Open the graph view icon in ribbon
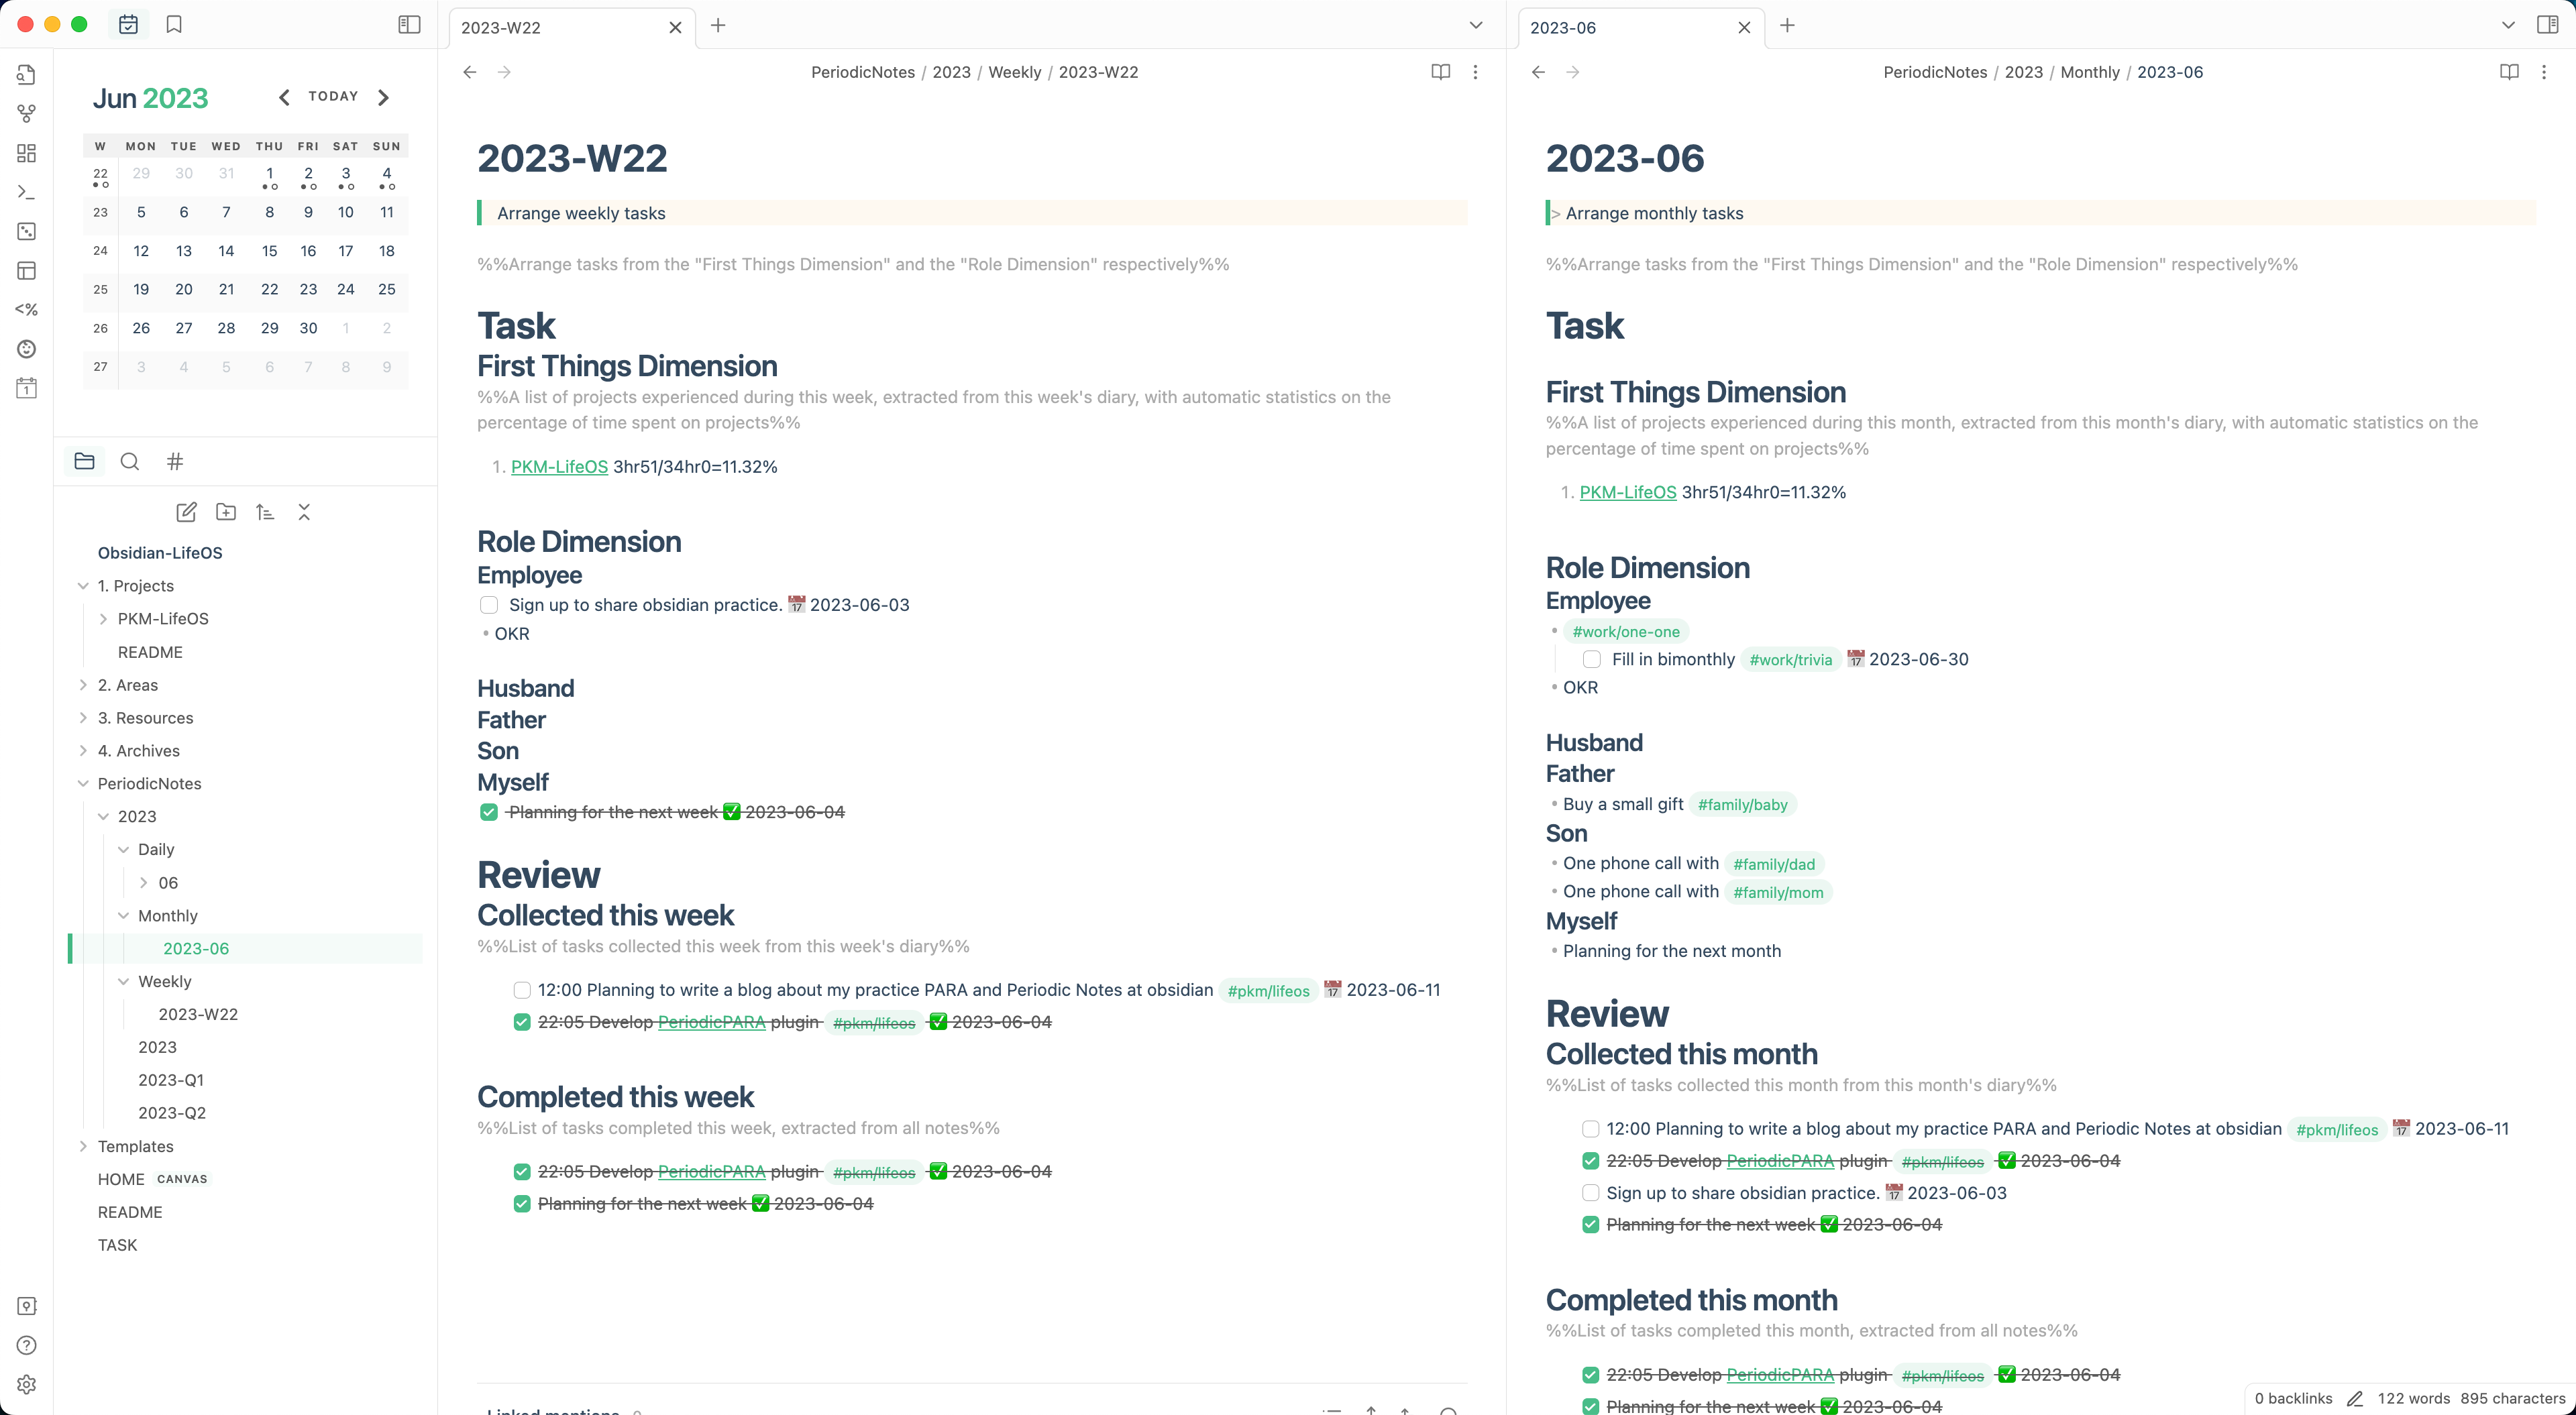 click(x=27, y=114)
